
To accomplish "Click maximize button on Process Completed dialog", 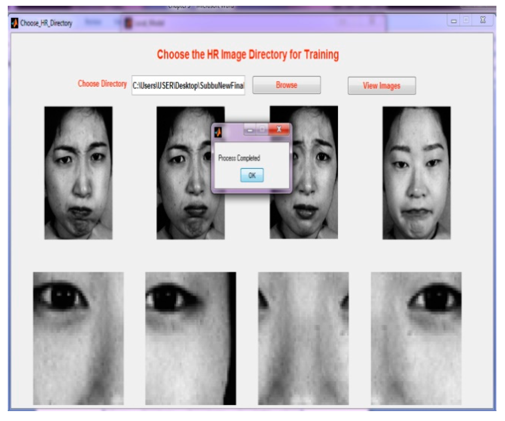I will click(262, 129).
